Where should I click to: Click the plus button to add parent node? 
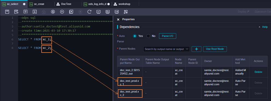click(197, 49)
